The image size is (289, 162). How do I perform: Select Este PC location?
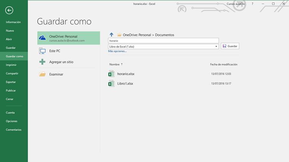[x=69, y=51]
